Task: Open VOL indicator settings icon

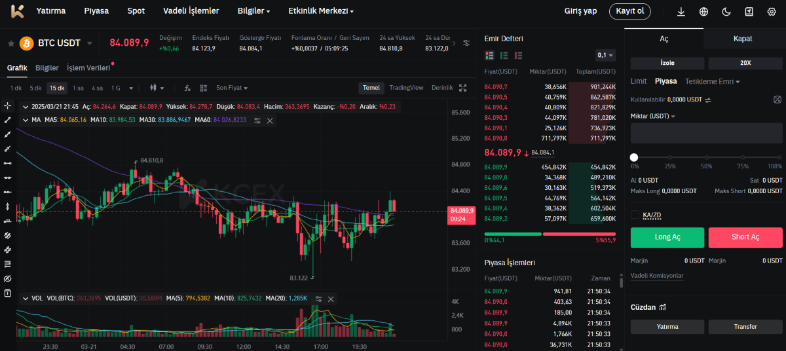Action: click(318, 299)
